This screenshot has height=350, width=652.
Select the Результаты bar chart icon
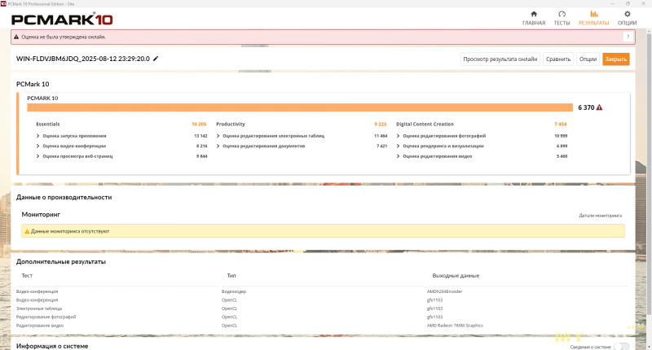tap(594, 14)
